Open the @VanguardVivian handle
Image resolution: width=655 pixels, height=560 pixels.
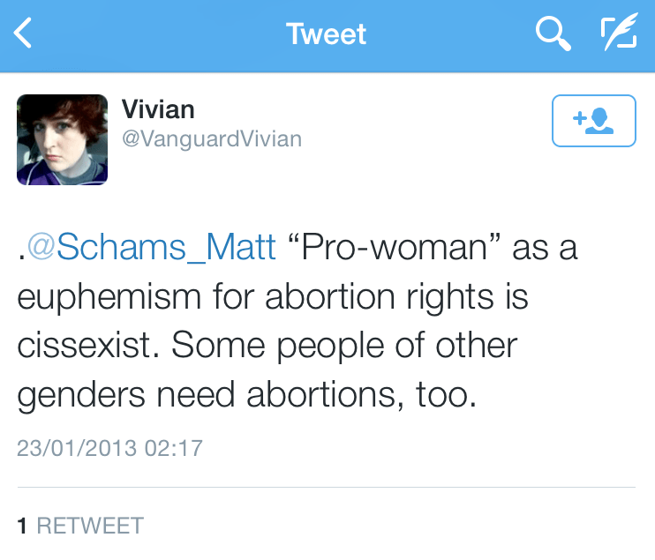(x=212, y=139)
